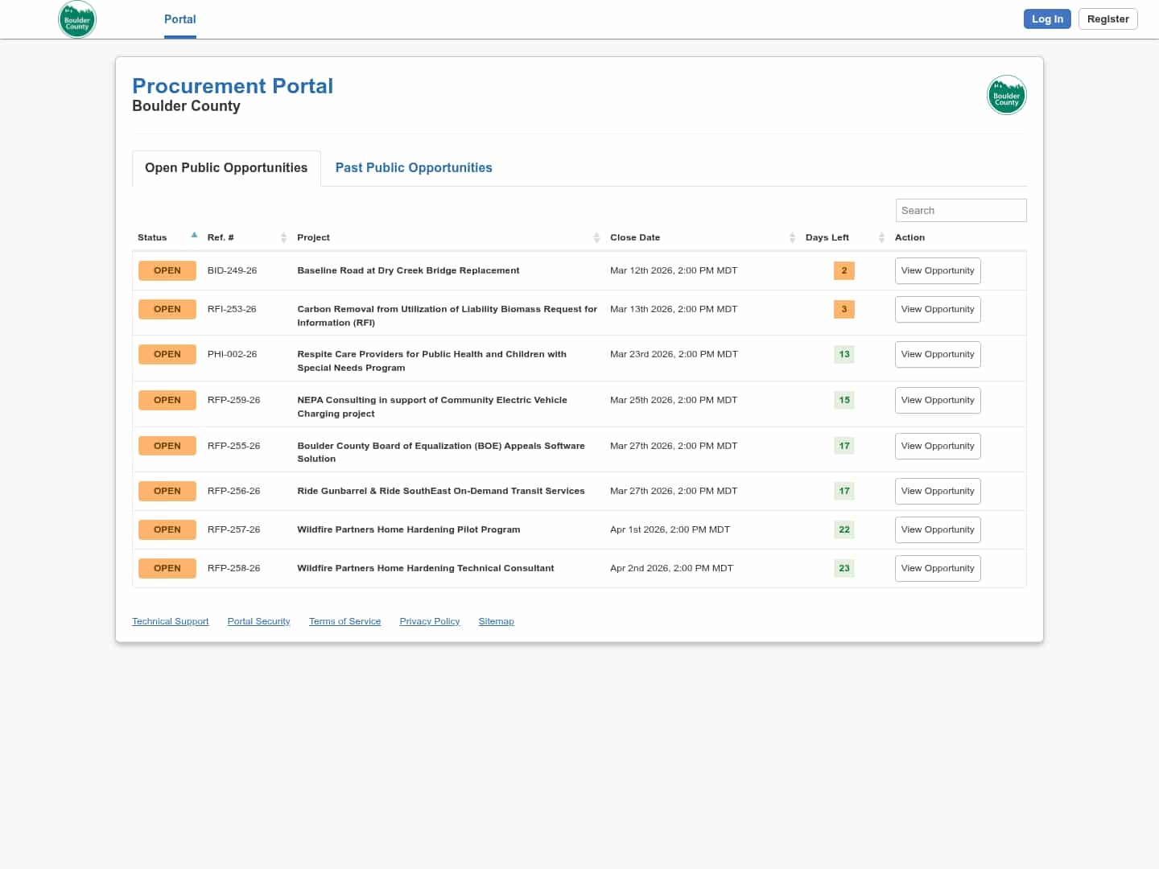Sort by Days Left column arrows
1159x869 pixels.
pos(881,237)
